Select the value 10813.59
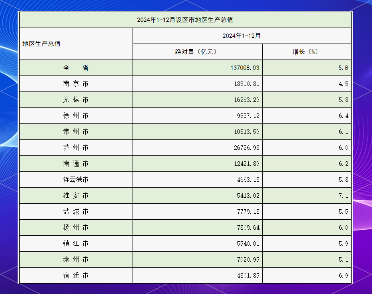372x294 pixels. click(x=247, y=132)
